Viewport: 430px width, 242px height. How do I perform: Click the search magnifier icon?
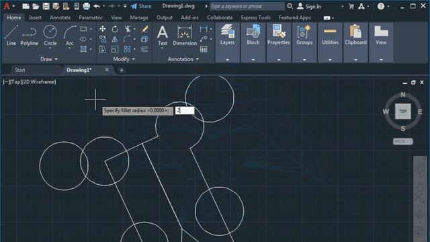click(290, 6)
